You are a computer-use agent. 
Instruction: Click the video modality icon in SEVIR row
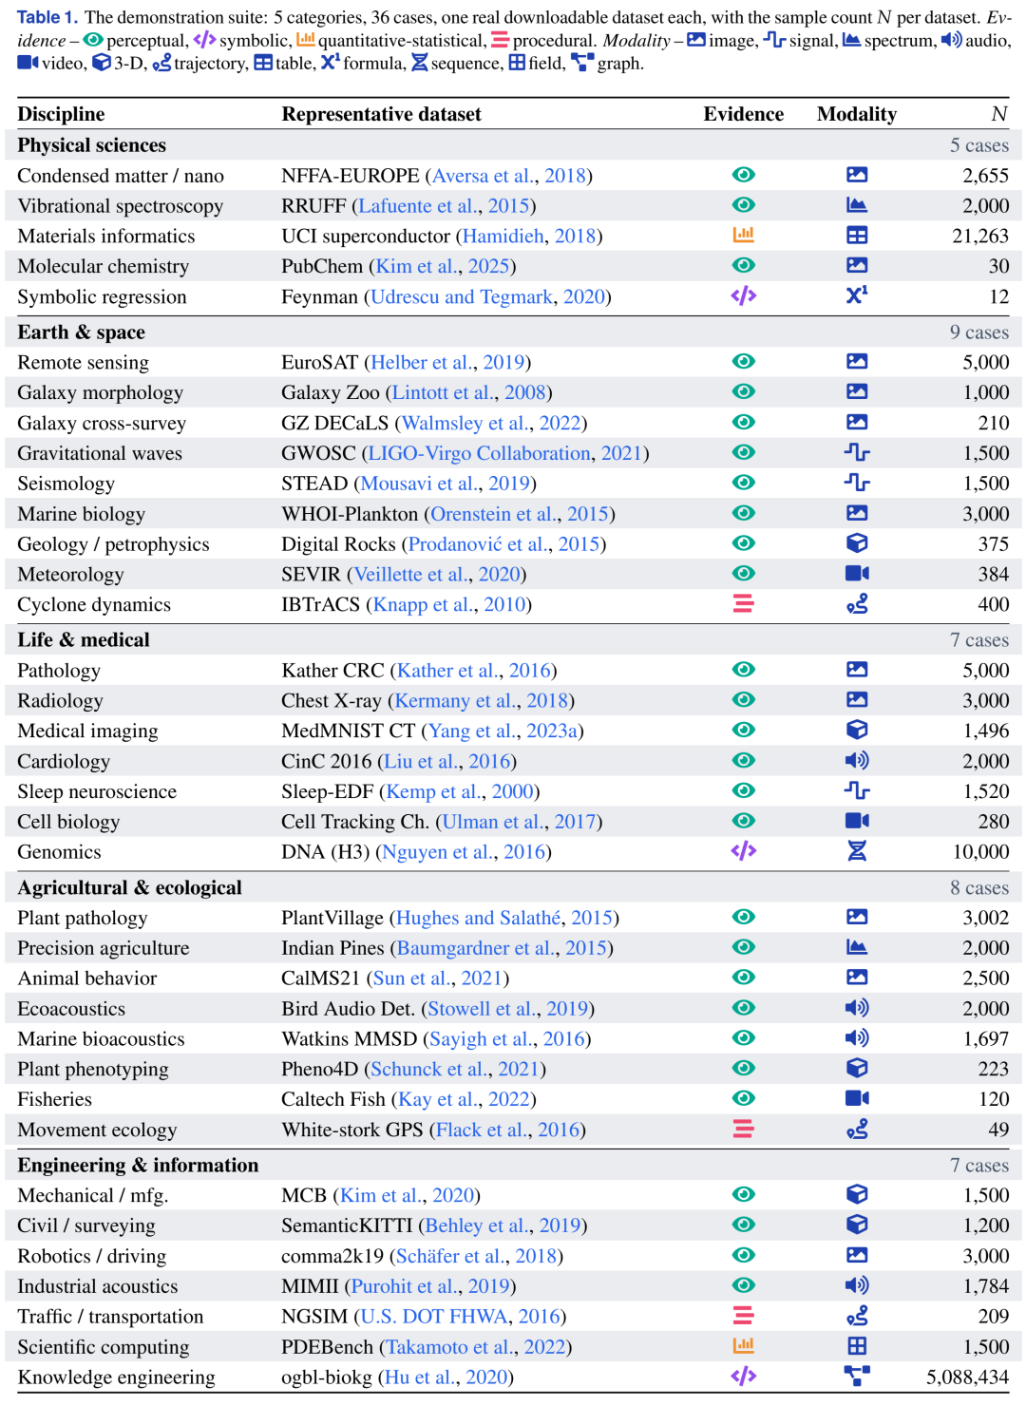(857, 573)
